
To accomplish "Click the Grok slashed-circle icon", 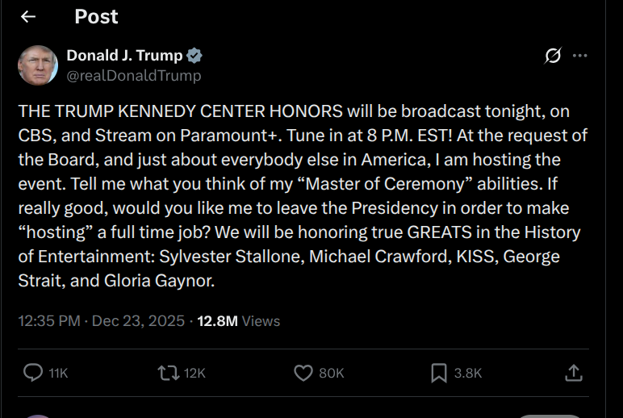I will tap(553, 56).
